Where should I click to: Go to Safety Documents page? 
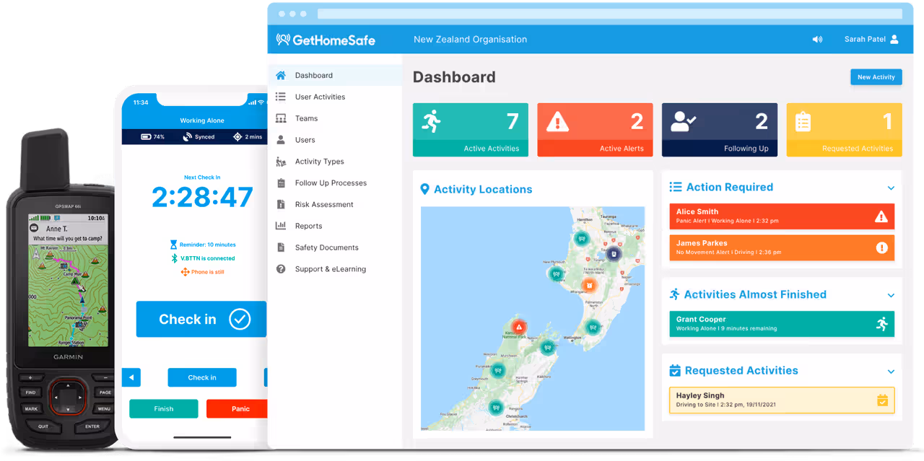(x=326, y=247)
